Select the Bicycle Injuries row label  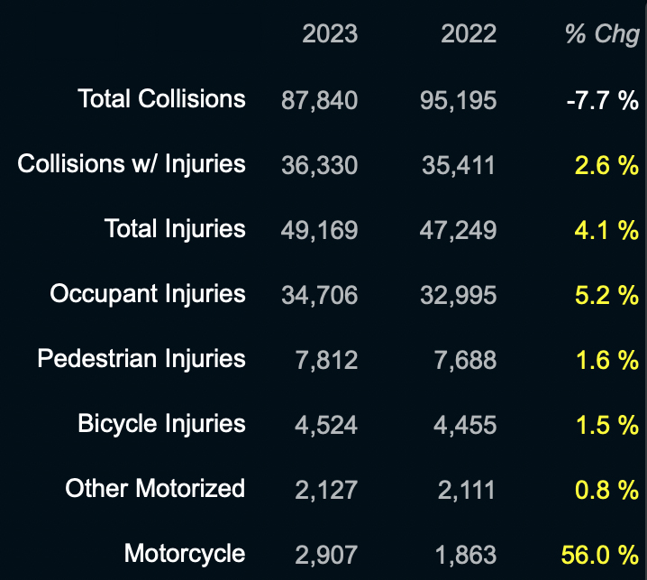pos(161,423)
